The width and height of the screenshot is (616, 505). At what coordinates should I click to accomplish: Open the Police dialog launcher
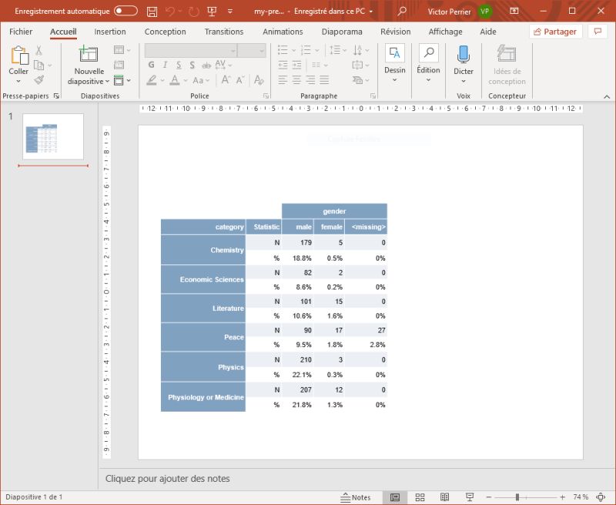pos(266,96)
